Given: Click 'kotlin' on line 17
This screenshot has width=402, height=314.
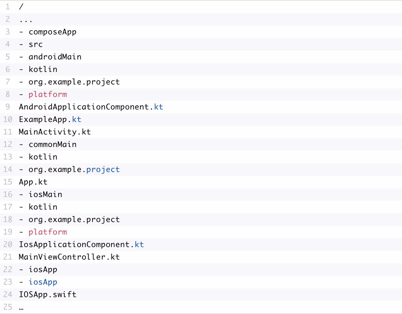Looking at the screenshot, I should point(43,207).
